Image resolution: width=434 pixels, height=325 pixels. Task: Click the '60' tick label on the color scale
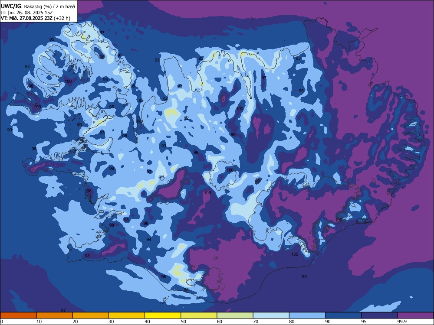click(220, 322)
